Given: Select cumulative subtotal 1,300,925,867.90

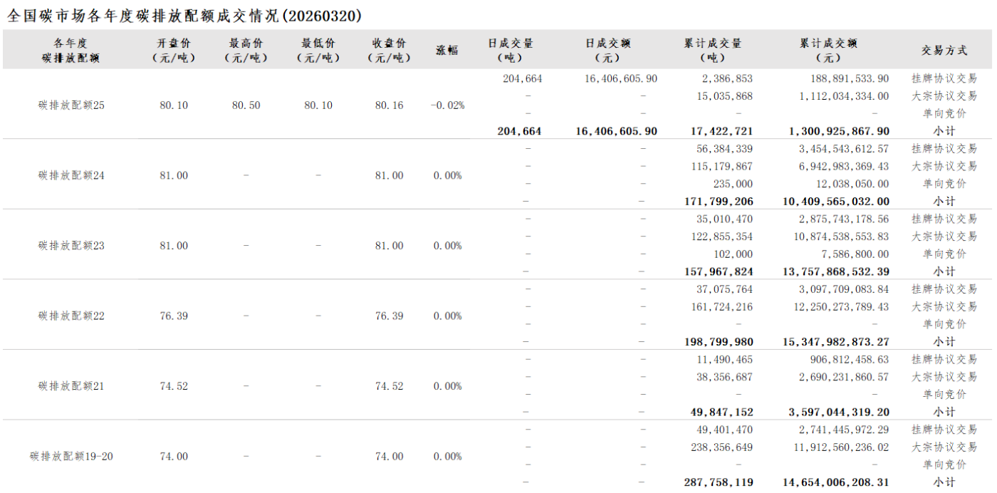Looking at the screenshot, I should tap(828, 131).
